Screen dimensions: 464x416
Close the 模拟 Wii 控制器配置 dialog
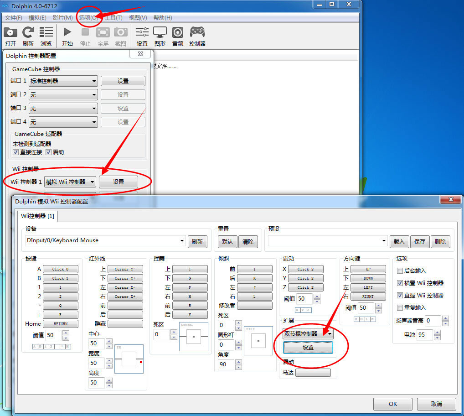[451, 200]
